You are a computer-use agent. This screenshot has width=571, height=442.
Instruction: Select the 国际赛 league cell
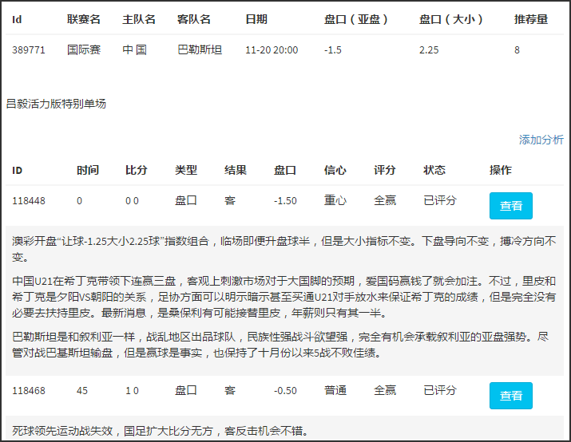point(83,49)
